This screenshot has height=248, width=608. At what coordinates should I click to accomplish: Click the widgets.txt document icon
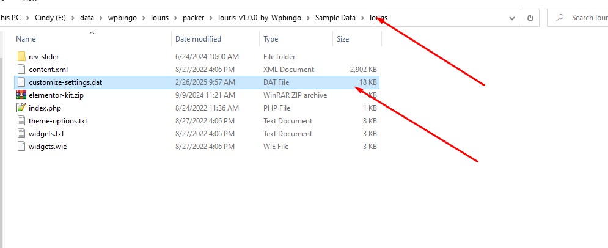(x=21, y=134)
